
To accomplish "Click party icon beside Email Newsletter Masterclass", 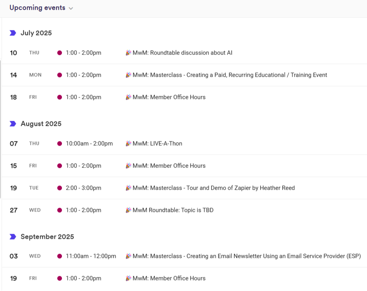I will [128, 256].
